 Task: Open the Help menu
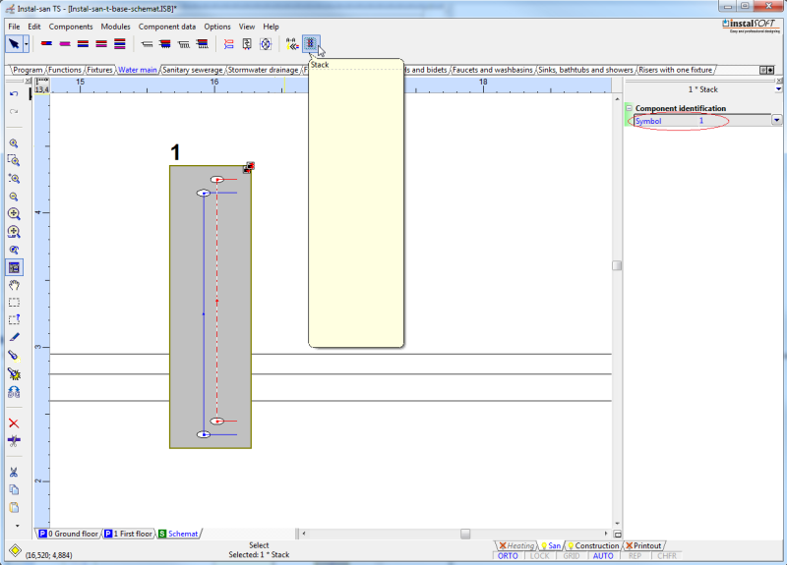point(271,27)
